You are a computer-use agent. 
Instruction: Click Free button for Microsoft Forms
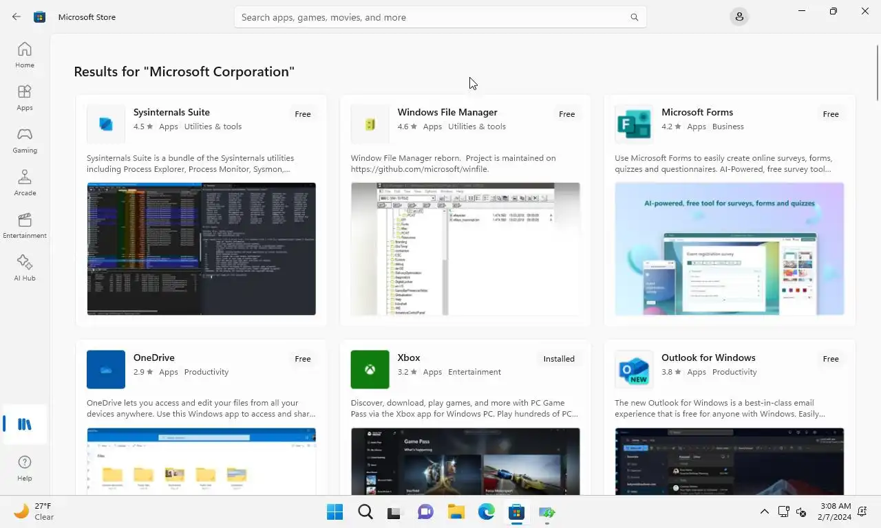(x=831, y=114)
